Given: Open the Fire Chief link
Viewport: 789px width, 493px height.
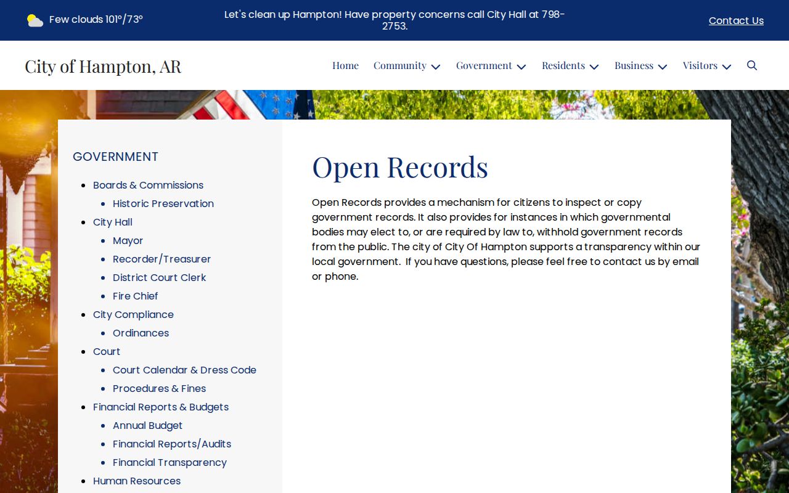Looking at the screenshot, I should (135, 296).
